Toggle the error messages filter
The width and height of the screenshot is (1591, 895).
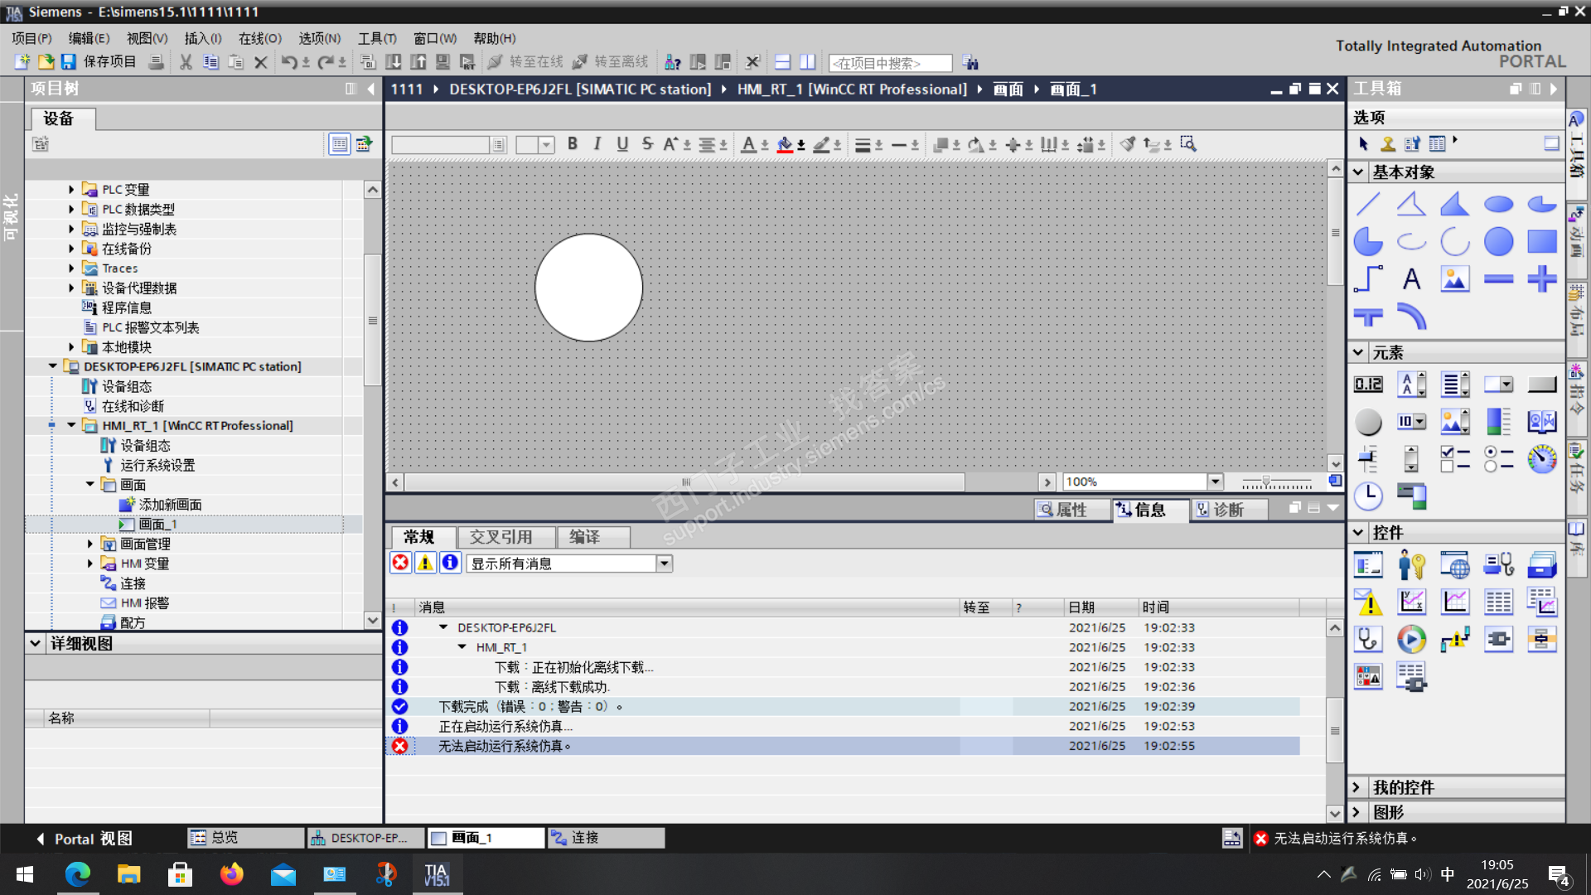coord(400,564)
